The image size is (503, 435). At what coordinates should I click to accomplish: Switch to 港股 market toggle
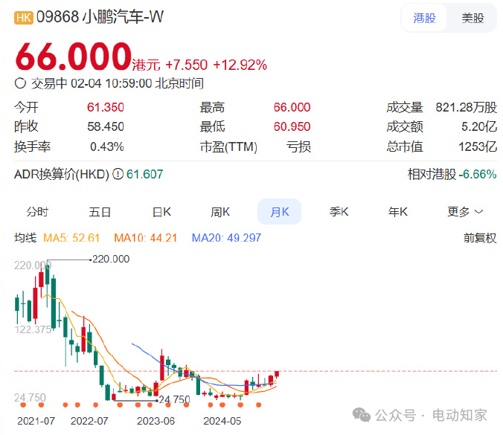point(424,18)
